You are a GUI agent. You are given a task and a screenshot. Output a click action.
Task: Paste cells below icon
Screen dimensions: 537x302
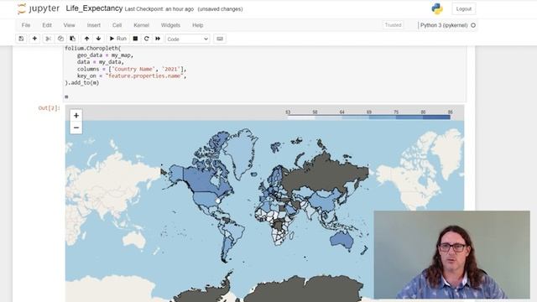(x=73, y=39)
